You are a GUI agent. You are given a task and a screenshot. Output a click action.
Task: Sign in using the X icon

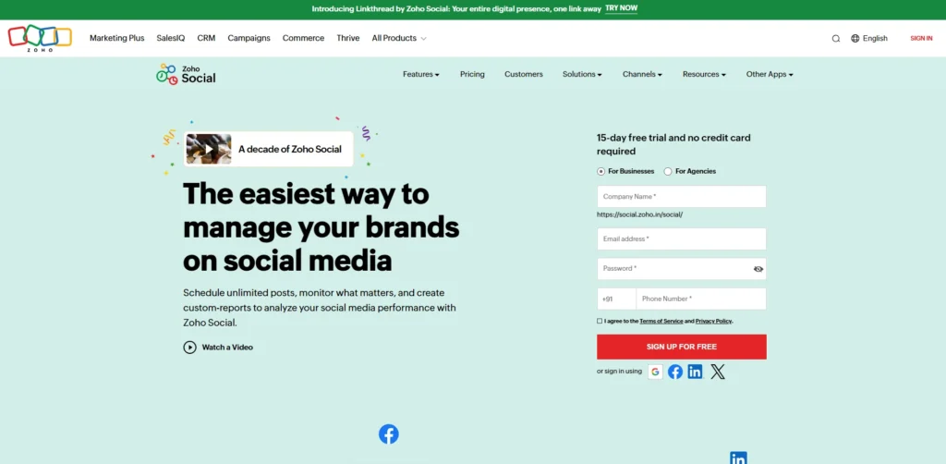coord(717,372)
